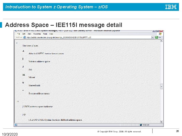Open the Help menu

pyautogui.click(x=51, y=34)
